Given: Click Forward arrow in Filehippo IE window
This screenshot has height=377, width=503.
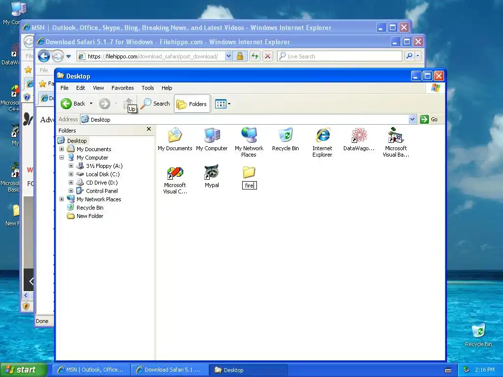Looking at the screenshot, I should (x=58, y=56).
